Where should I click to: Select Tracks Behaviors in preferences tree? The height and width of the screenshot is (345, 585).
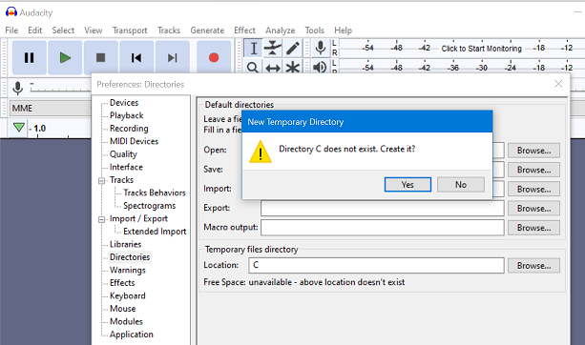(155, 193)
